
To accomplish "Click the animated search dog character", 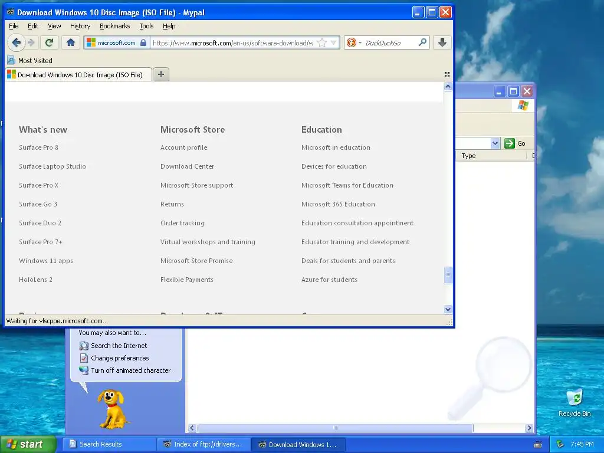I will (x=111, y=409).
